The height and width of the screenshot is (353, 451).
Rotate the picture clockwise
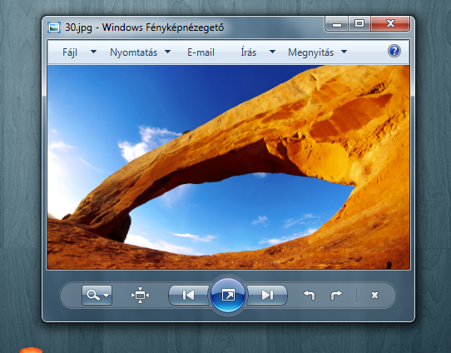336,295
